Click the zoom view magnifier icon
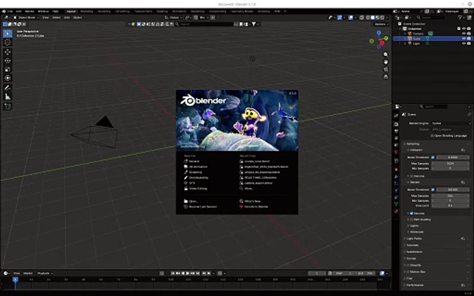 point(386,54)
